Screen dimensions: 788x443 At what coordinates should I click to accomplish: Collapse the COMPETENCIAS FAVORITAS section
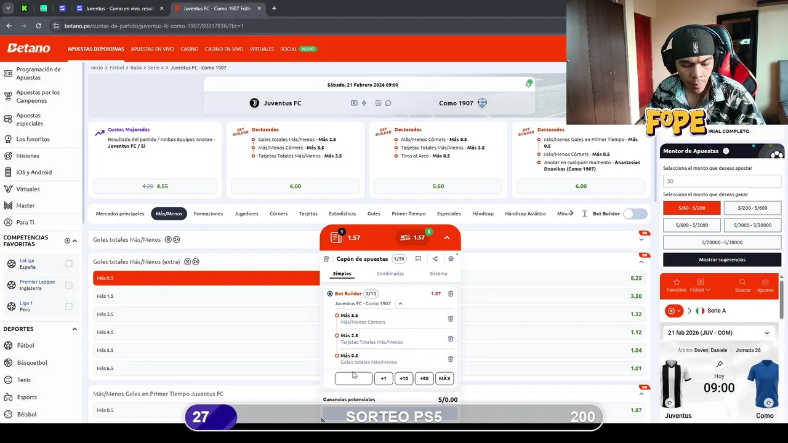74,241
